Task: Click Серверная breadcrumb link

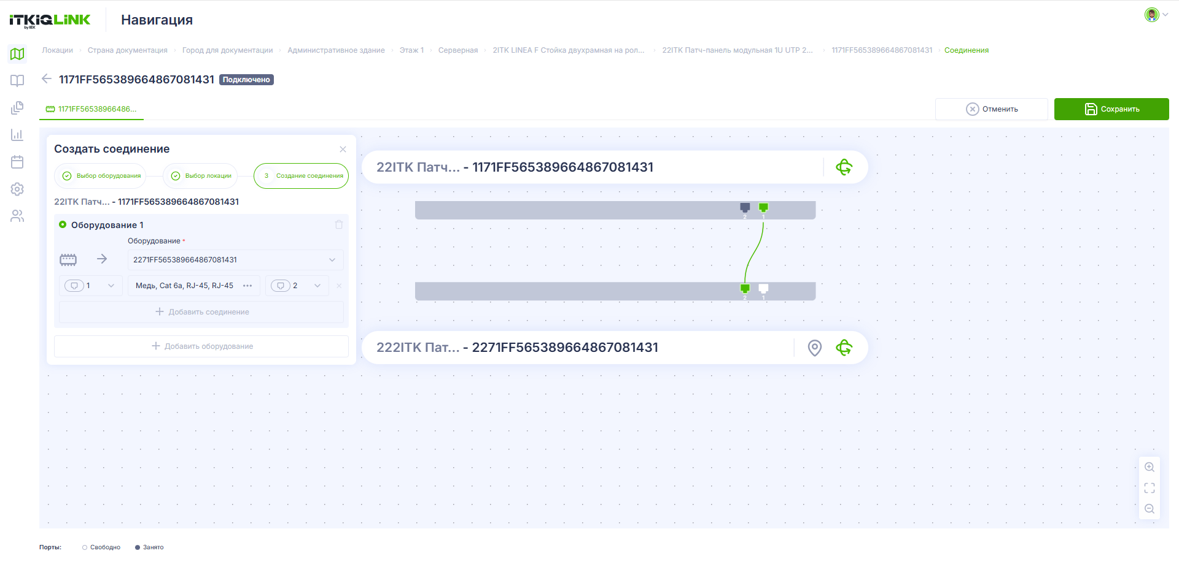Action: [458, 50]
